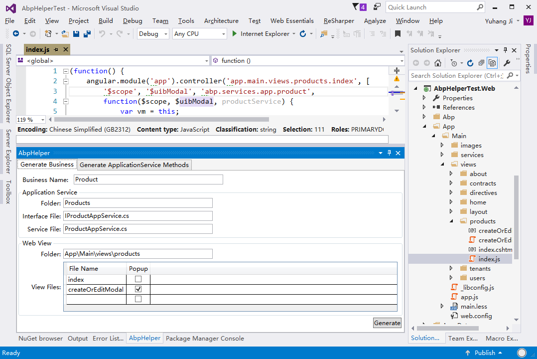Click the YJ user account badge
The width and height of the screenshot is (537, 359).
pyautogui.click(x=529, y=20)
